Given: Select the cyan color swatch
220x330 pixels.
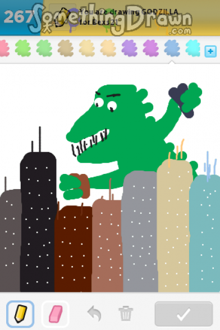Looking at the screenshot, I should point(193,48).
